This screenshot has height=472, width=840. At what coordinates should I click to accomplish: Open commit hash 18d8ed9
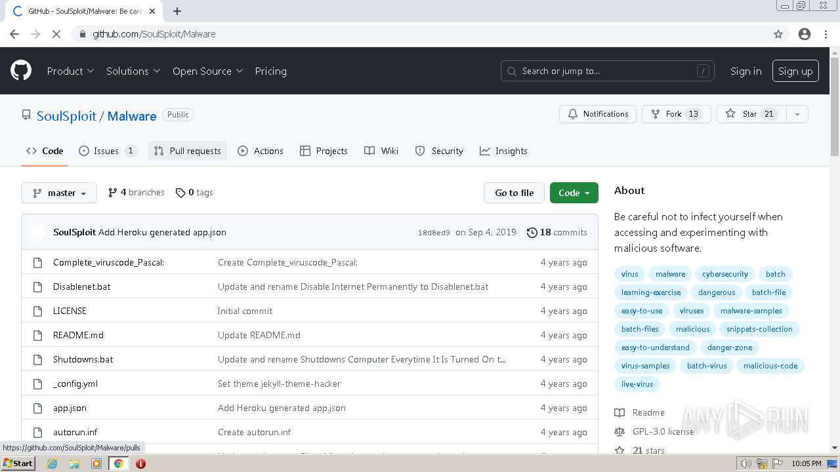point(434,233)
